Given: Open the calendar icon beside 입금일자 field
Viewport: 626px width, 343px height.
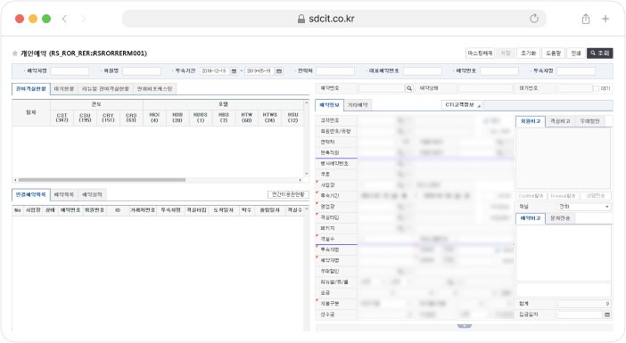Looking at the screenshot, I should coord(607,314).
